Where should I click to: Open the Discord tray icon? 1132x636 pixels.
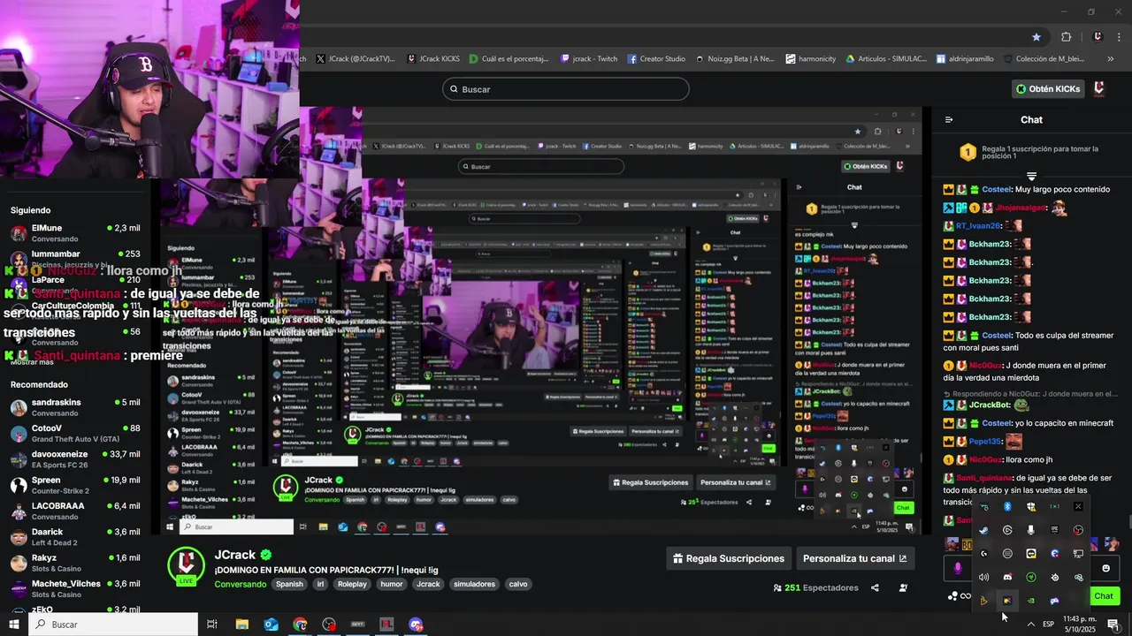click(1007, 577)
